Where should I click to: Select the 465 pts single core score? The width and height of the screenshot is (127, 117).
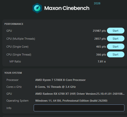point(101,47)
